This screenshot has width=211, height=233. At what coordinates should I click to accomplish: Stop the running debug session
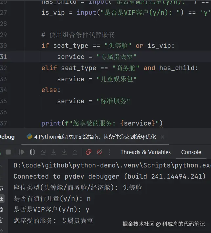(x=8, y=152)
